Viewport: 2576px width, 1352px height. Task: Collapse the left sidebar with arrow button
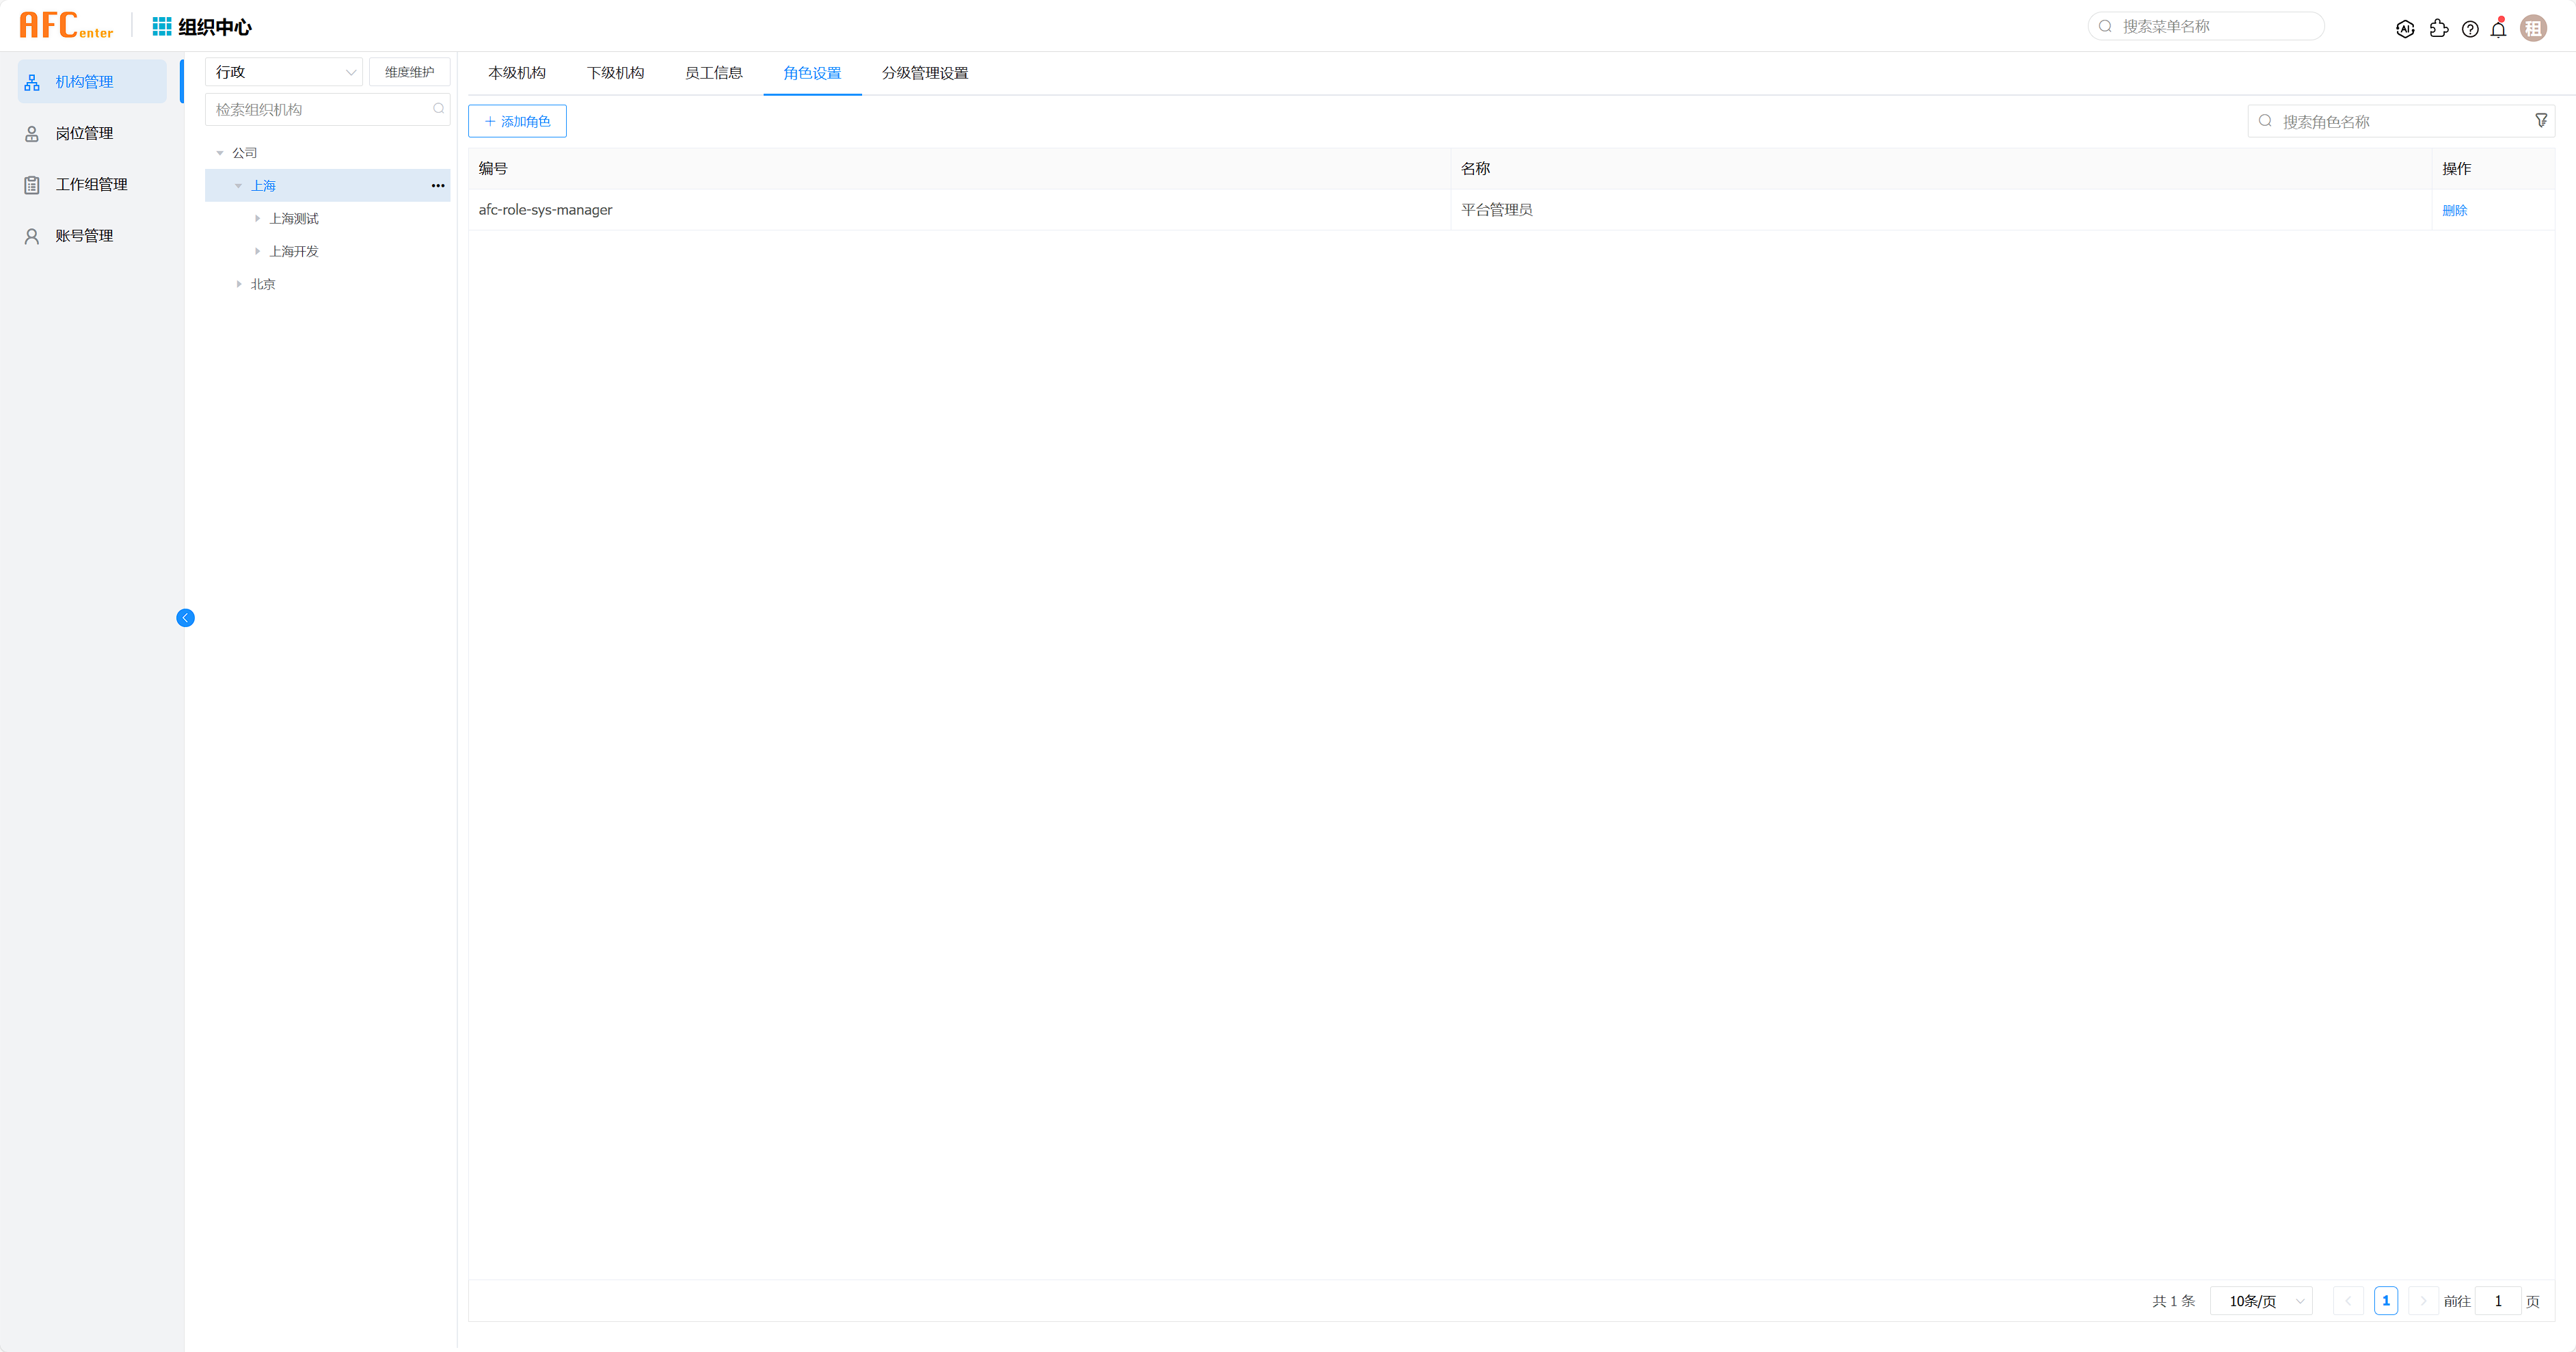coord(185,618)
